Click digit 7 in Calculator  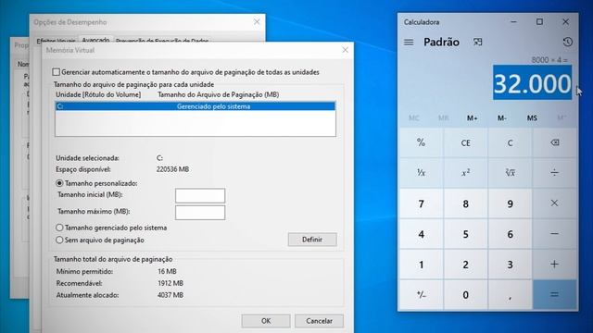[421, 203]
